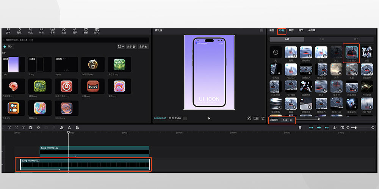Click the preview focus/snapshot icon
This screenshot has width=379, height=189.
coord(249,118)
